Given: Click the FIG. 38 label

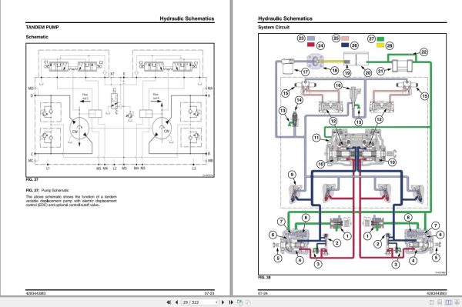Looking at the screenshot, I should (264, 277).
